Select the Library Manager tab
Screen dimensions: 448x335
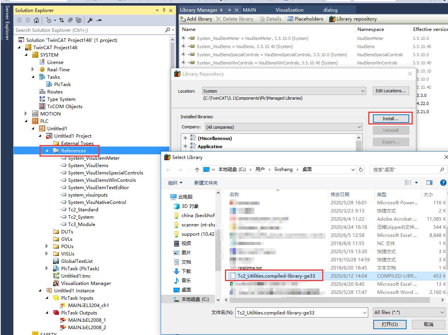pos(199,10)
